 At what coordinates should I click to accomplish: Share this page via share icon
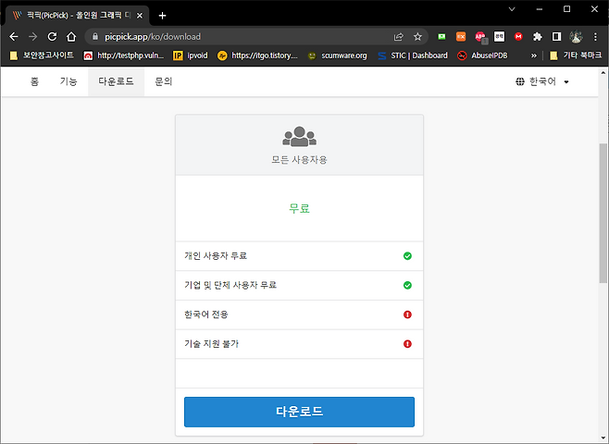point(399,36)
